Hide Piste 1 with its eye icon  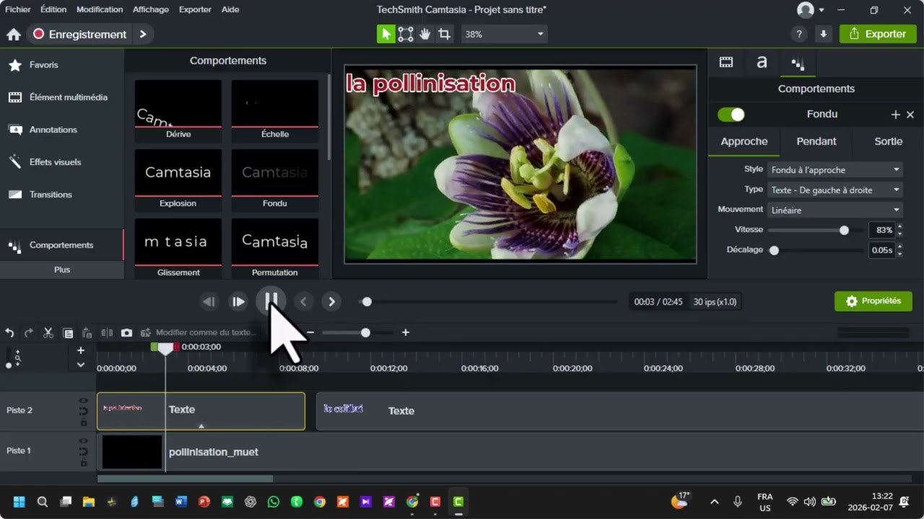coord(84,441)
